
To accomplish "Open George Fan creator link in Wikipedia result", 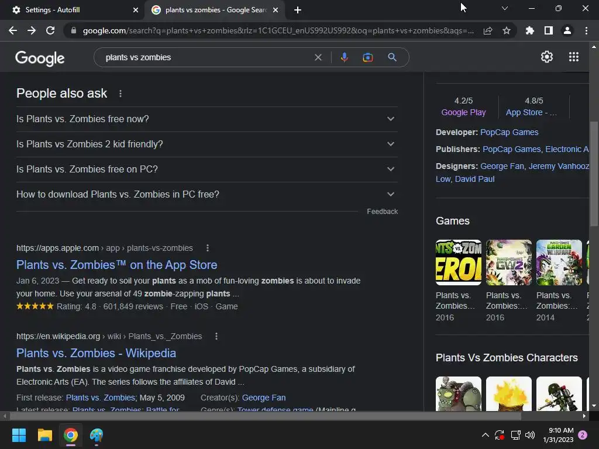I will pos(264,398).
